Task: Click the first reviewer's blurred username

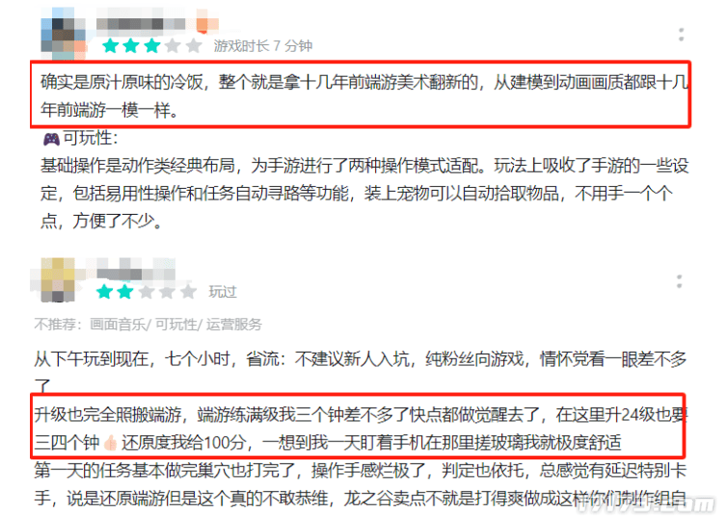Action: [141, 24]
